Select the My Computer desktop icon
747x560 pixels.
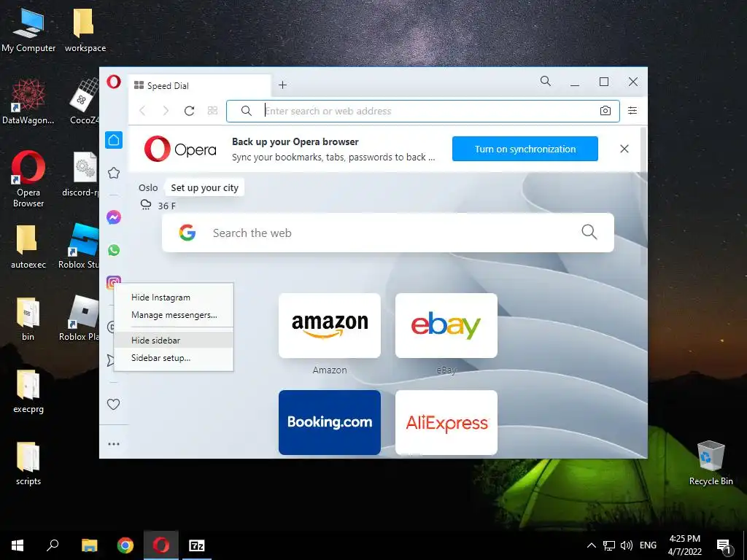pos(28,30)
